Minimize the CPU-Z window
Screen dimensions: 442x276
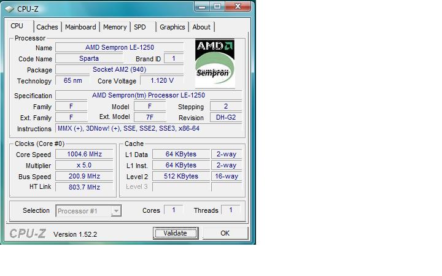click(202, 6)
